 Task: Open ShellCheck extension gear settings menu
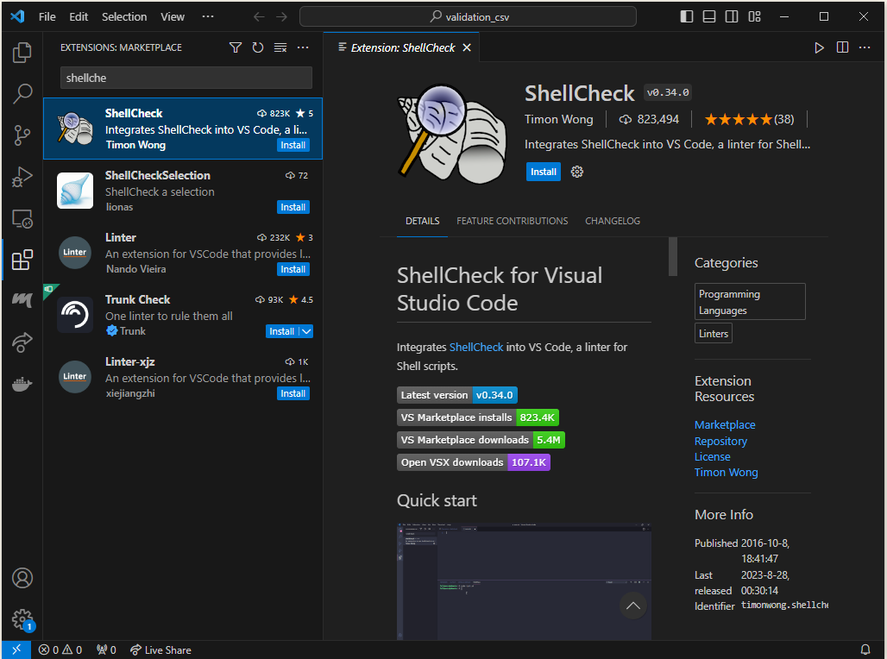tap(577, 172)
